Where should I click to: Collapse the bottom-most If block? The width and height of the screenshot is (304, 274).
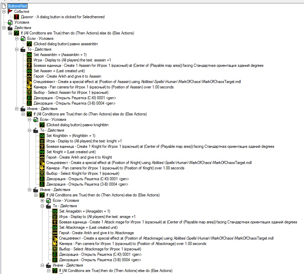point(48,271)
